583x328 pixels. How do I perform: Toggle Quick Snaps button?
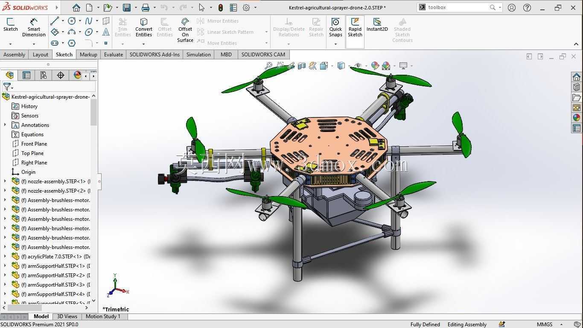[335, 27]
